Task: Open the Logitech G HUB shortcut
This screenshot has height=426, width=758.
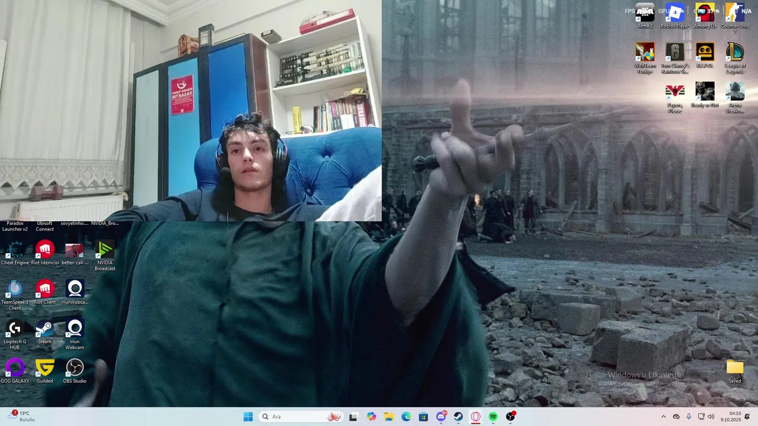Action: point(15,334)
